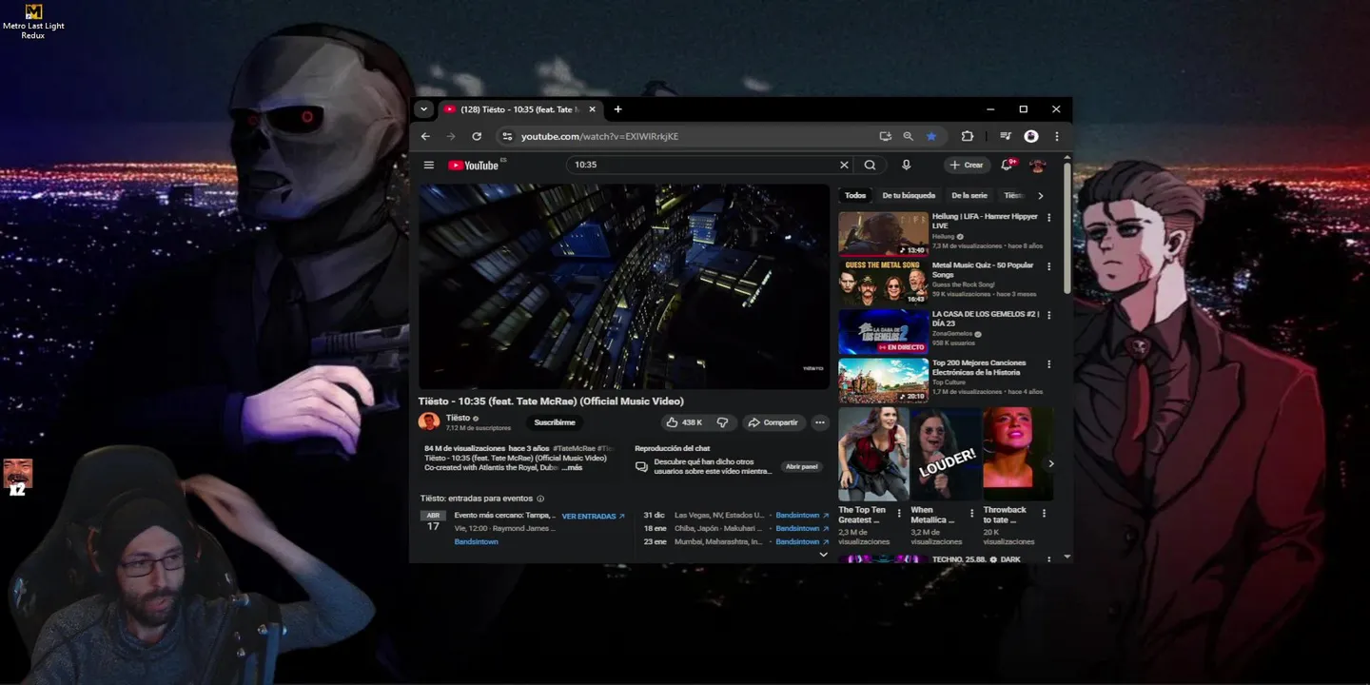Open Bandsintown link for Las Vegas event
Screen dimensions: 1370x685
[x=801, y=515]
